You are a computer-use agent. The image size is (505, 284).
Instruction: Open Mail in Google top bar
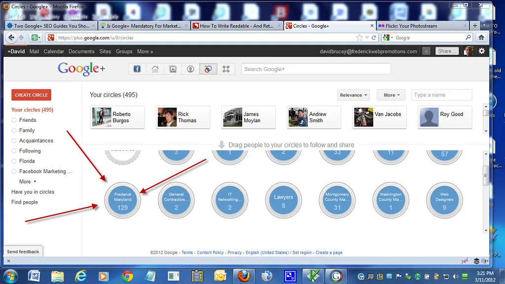click(34, 51)
